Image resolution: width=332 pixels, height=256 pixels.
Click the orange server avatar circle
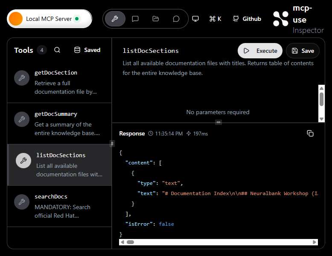[x=16, y=19]
